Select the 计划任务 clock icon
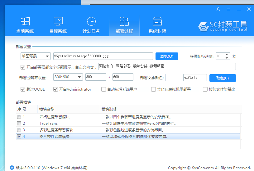 click(x=91, y=21)
